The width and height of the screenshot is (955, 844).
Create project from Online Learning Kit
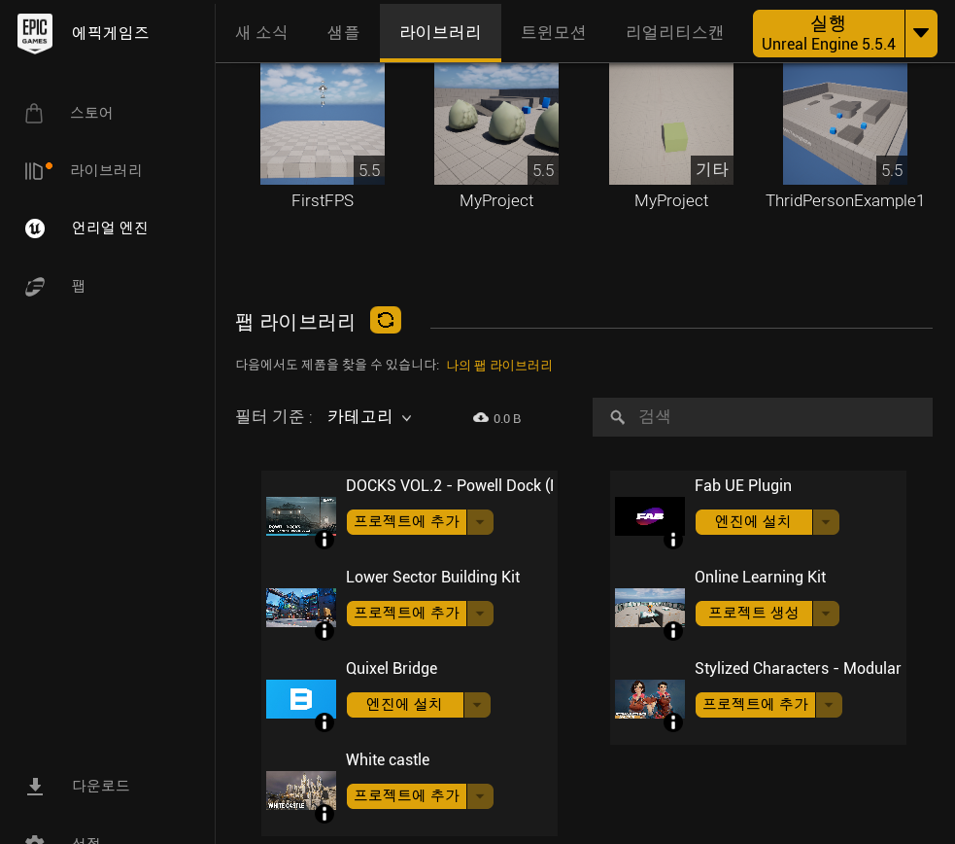[753, 614]
